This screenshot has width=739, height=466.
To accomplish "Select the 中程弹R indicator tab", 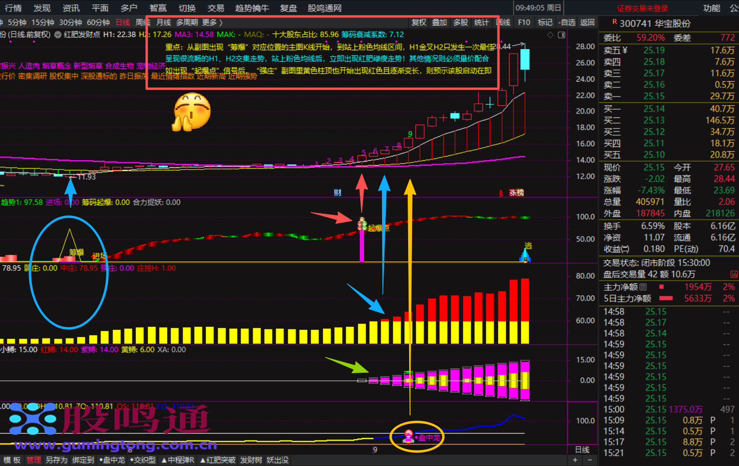I will click(178, 460).
